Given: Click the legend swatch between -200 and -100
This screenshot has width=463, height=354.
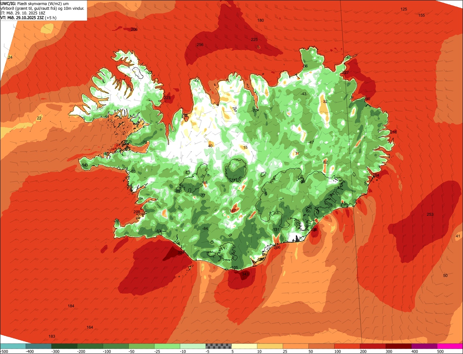Looking at the screenshot, I should pos(90,346).
